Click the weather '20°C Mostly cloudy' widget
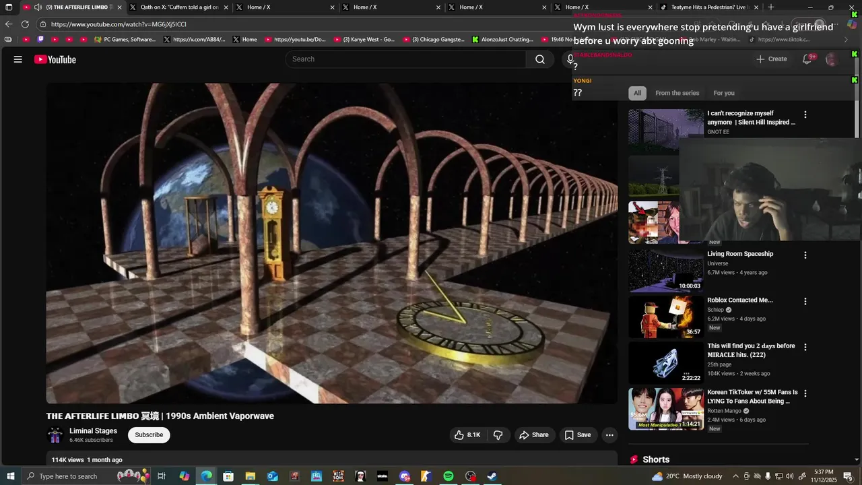 click(x=687, y=476)
